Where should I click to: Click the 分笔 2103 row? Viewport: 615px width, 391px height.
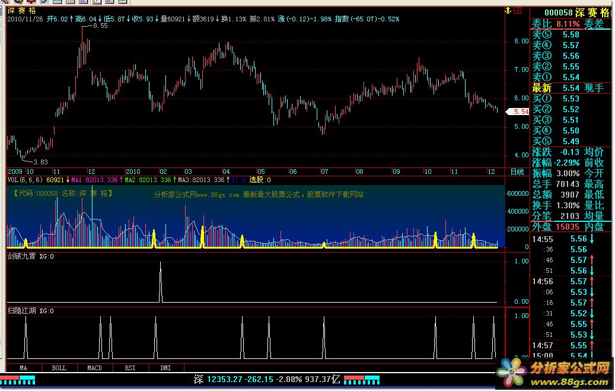[x=556, y=216]
